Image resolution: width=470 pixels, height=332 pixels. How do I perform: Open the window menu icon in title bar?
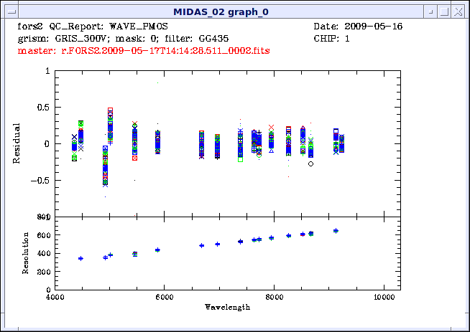click(9, 9)
